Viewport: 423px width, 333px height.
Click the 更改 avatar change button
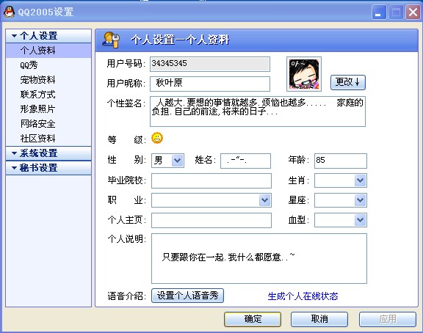348,82
